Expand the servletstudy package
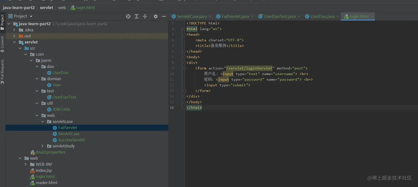Screen dimensions: 418x187 pyautogui.click(x=43, y=146)
